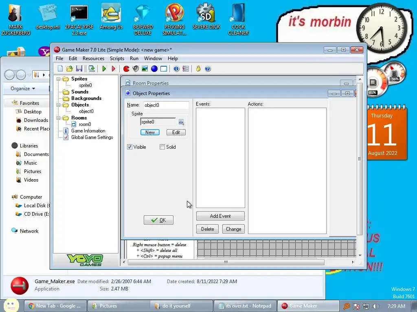Open the Run menu

click(x=134, y=58)
